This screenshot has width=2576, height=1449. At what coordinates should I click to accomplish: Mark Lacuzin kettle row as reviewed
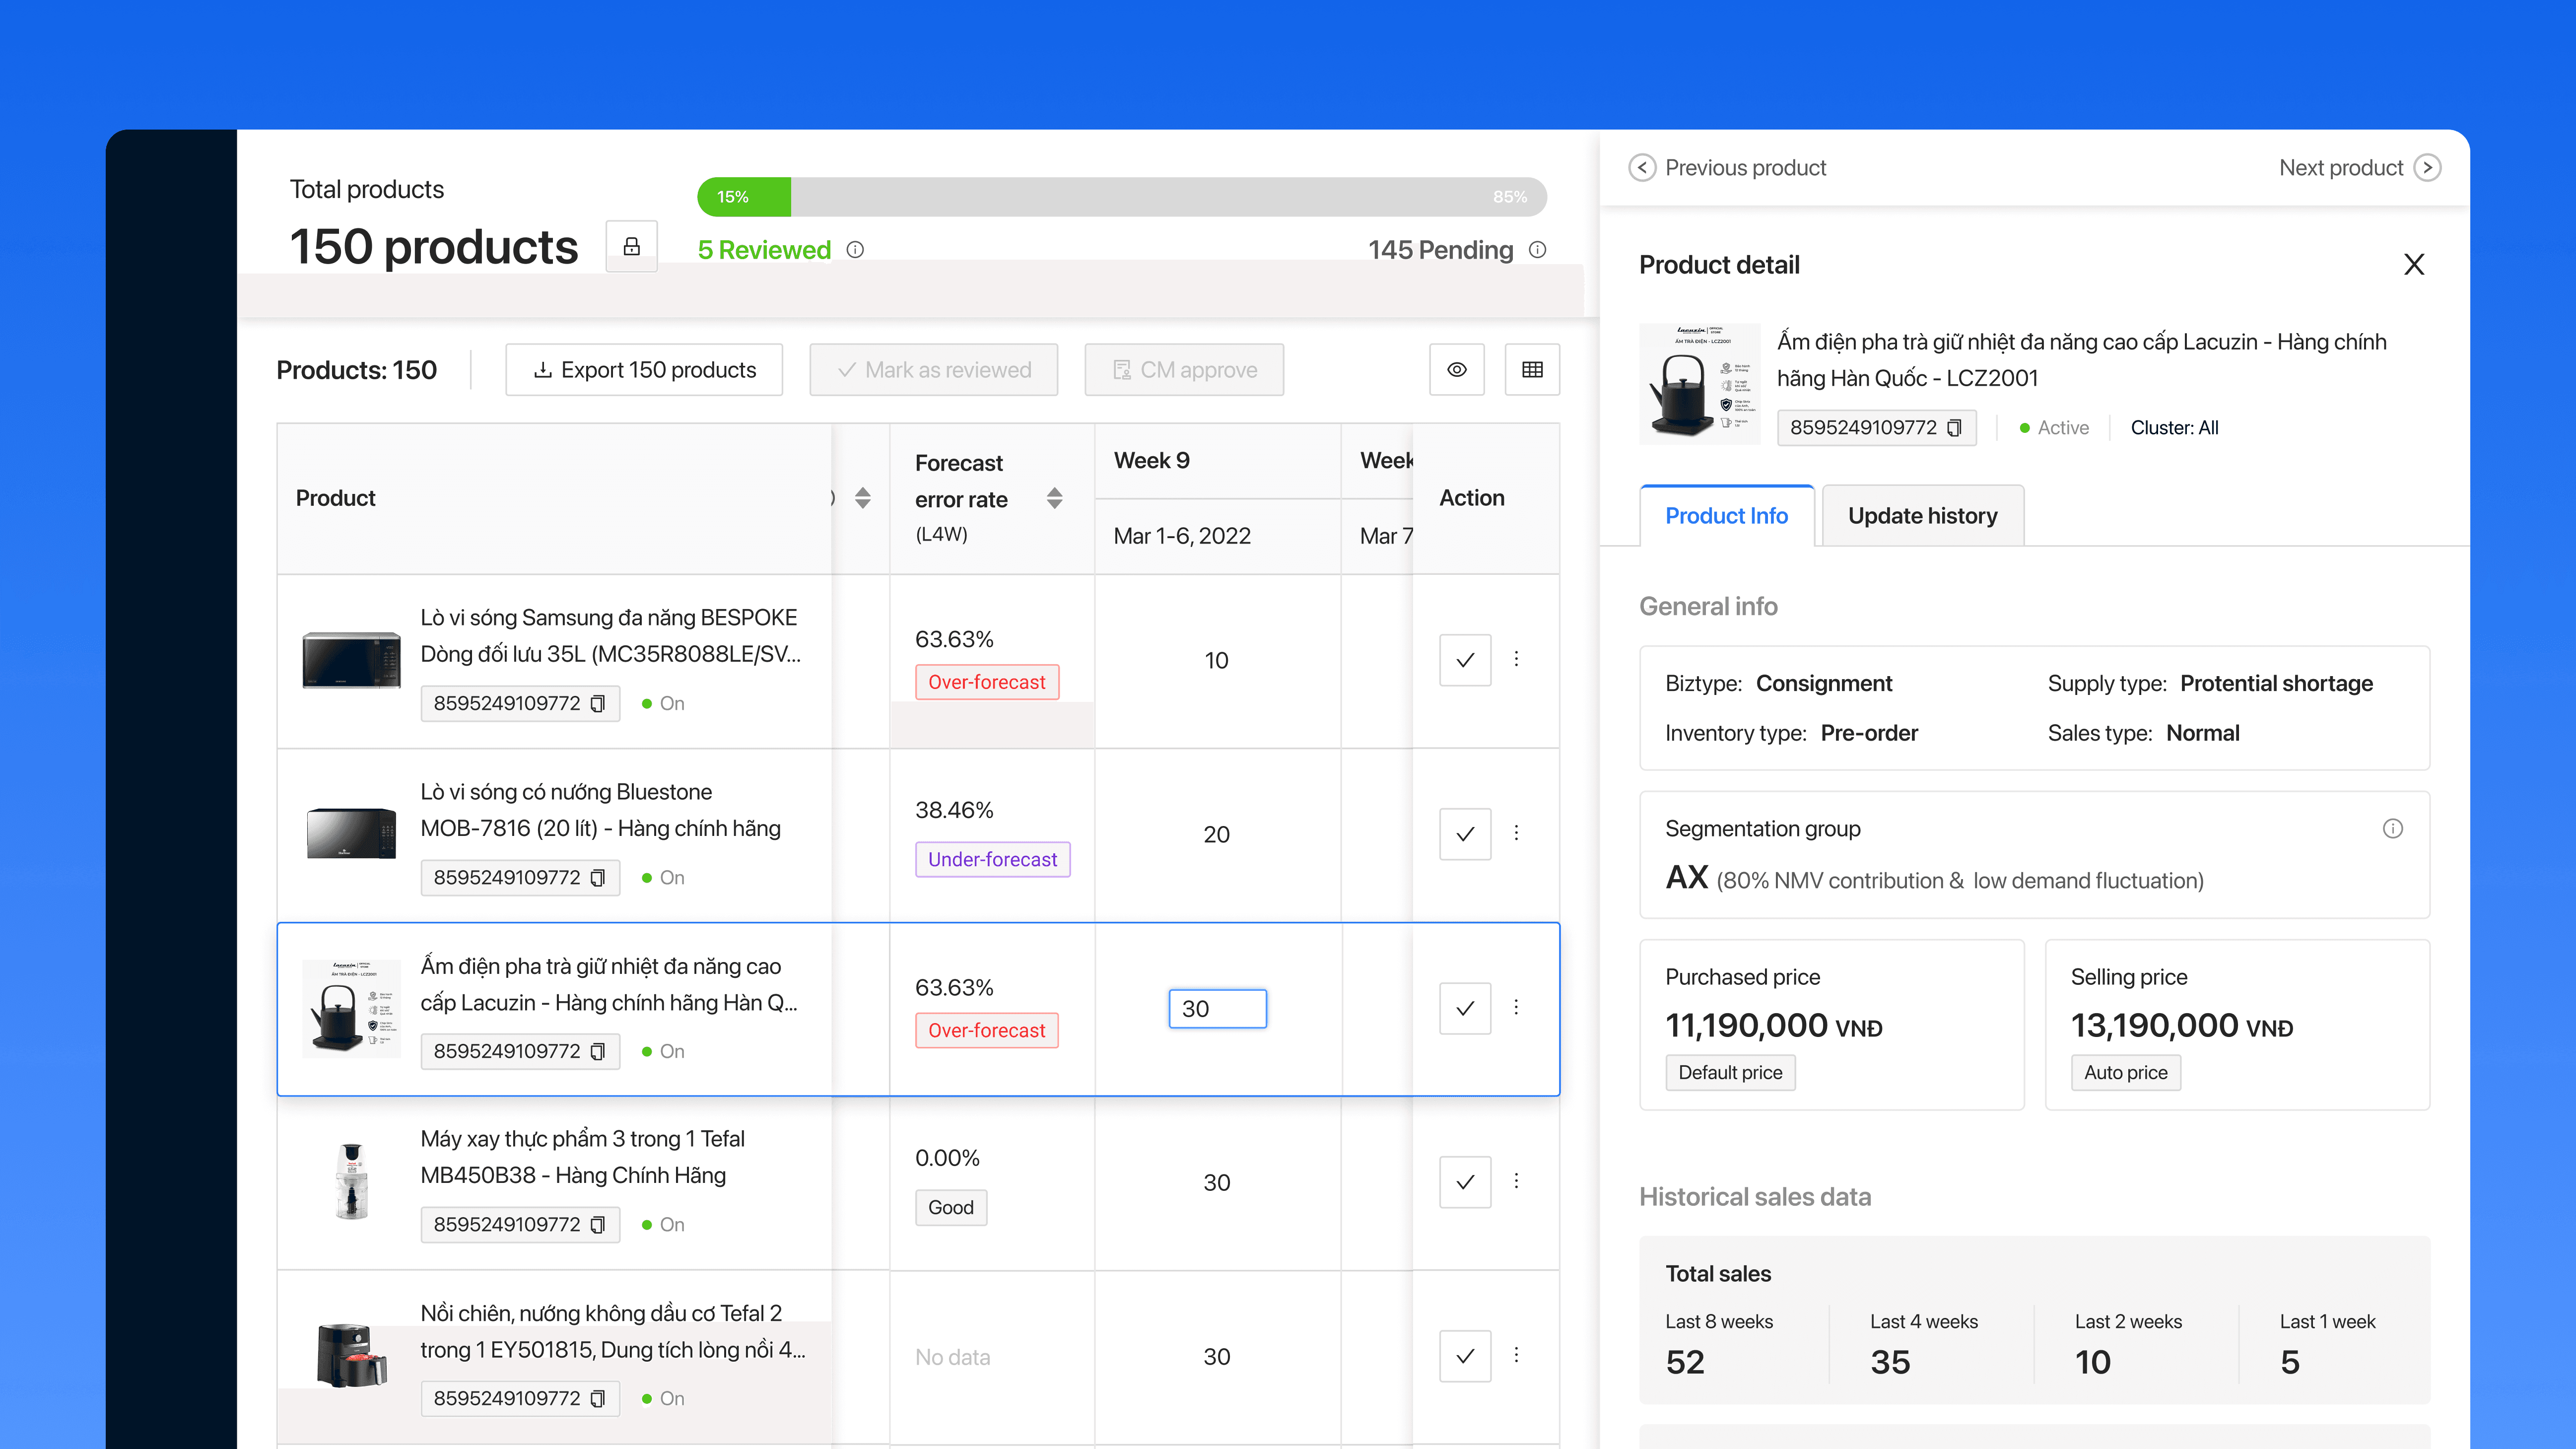pyautogui.click(x=1465, y=1008)
